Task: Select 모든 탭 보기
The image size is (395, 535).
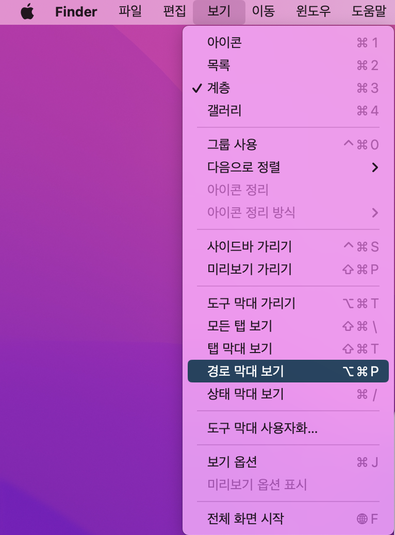Action: click(x=288, y=326)
